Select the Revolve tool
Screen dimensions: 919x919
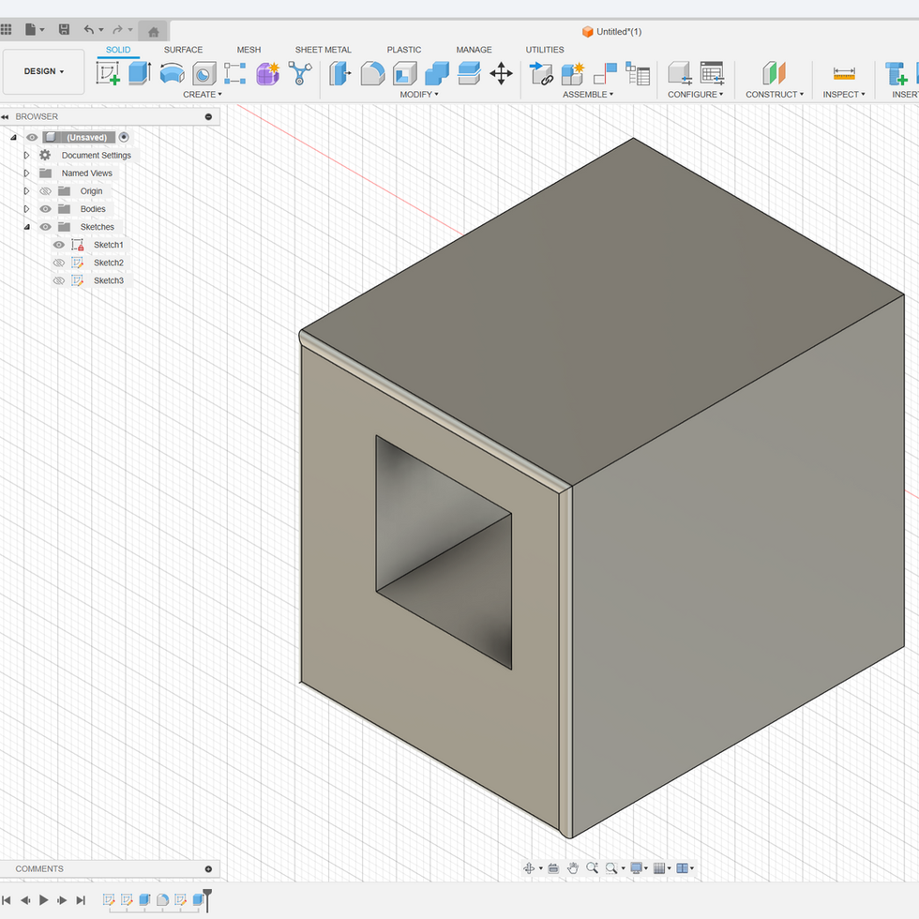172,73
